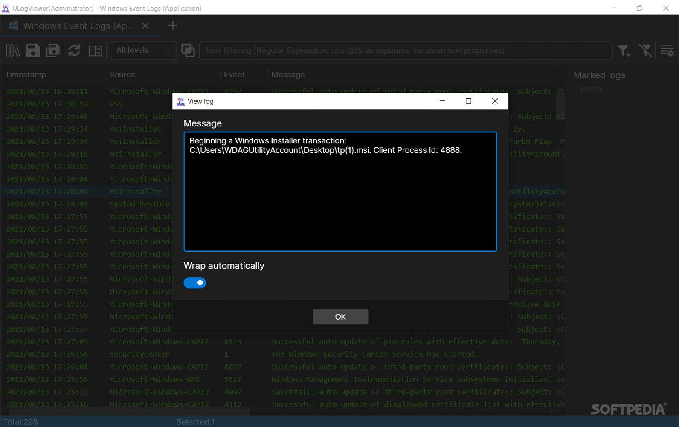Select the 18:28:11 log entry
This screenshot has width=679, height=427.
(283, 92)
